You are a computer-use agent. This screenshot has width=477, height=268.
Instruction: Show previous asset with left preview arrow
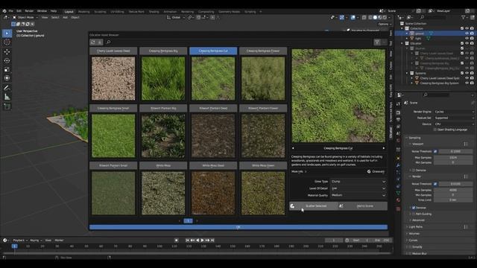tap(293, 148)
